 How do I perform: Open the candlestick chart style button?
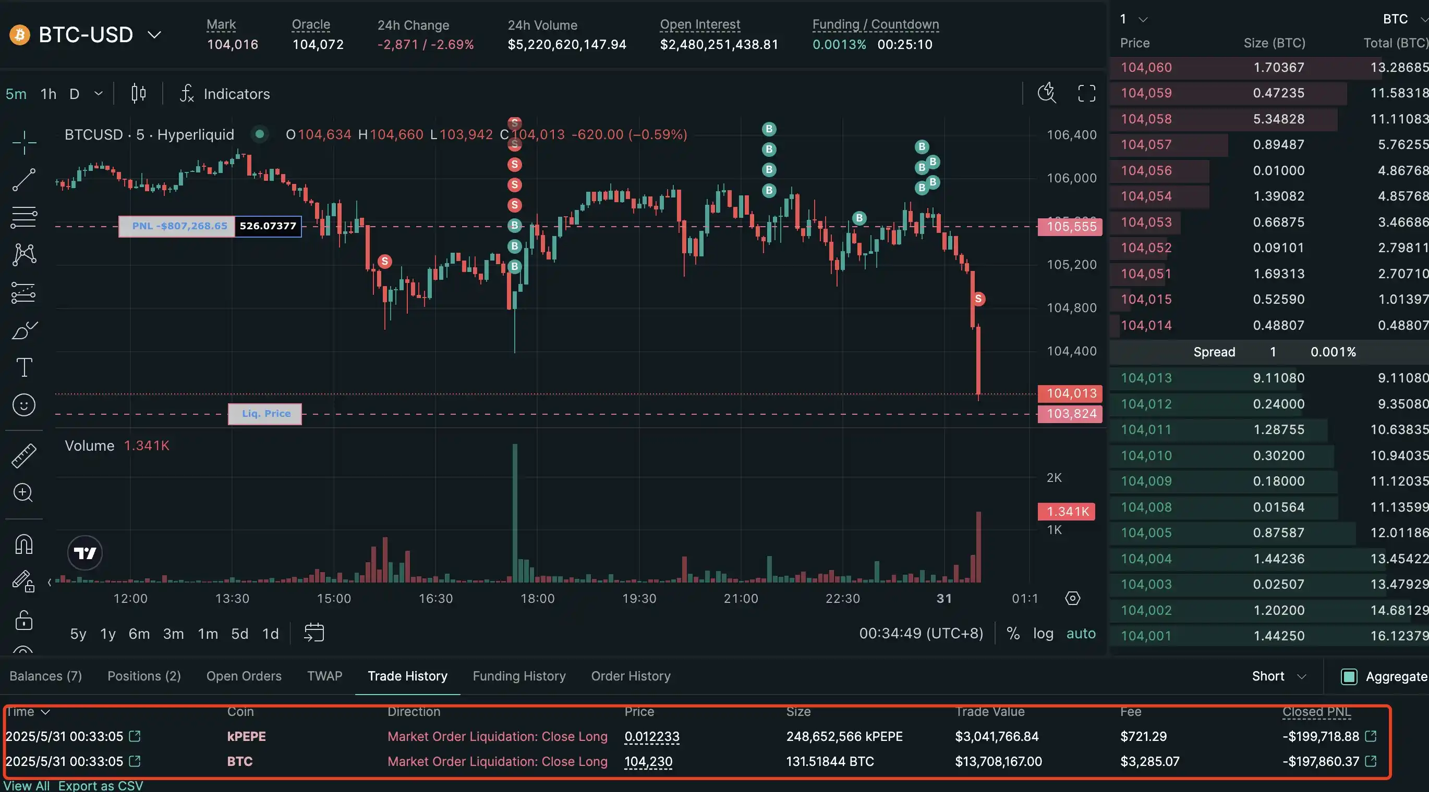[x=139, y=94]
